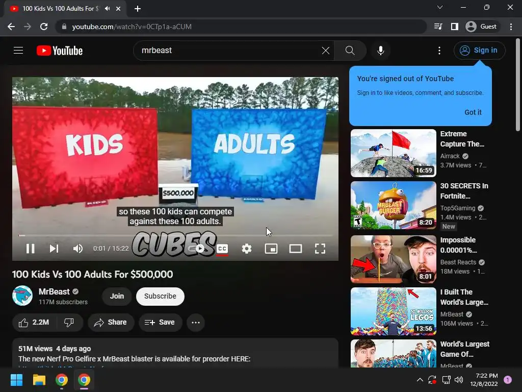Enter full screen mode
This screenshot has width=522, height=392.
320,249
